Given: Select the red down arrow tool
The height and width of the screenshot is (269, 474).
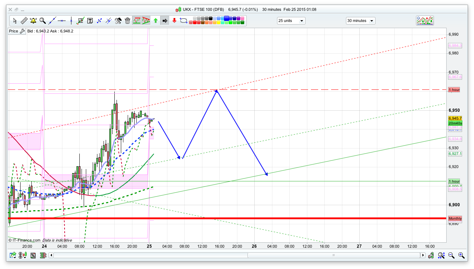Looking at the screenshot, I should pyautogui.click(x=174, y=21).
